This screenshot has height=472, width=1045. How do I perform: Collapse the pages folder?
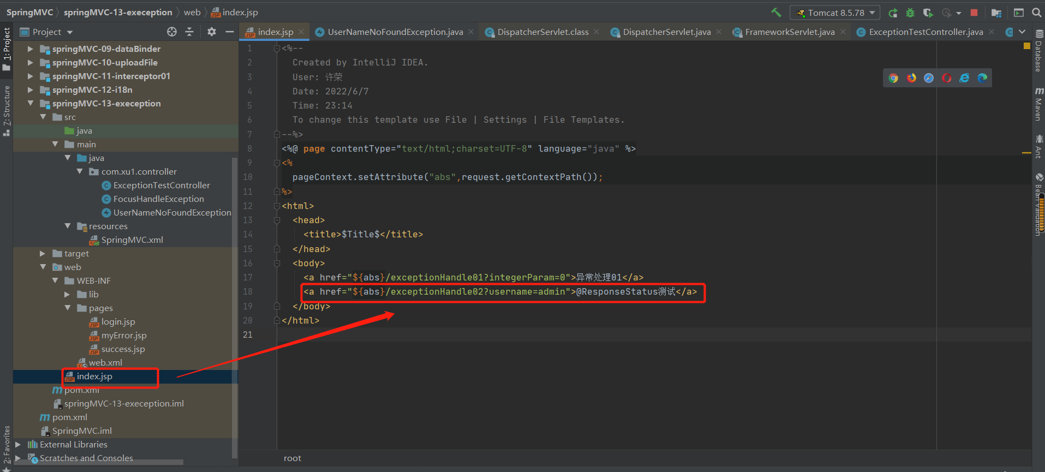(67, 308)
